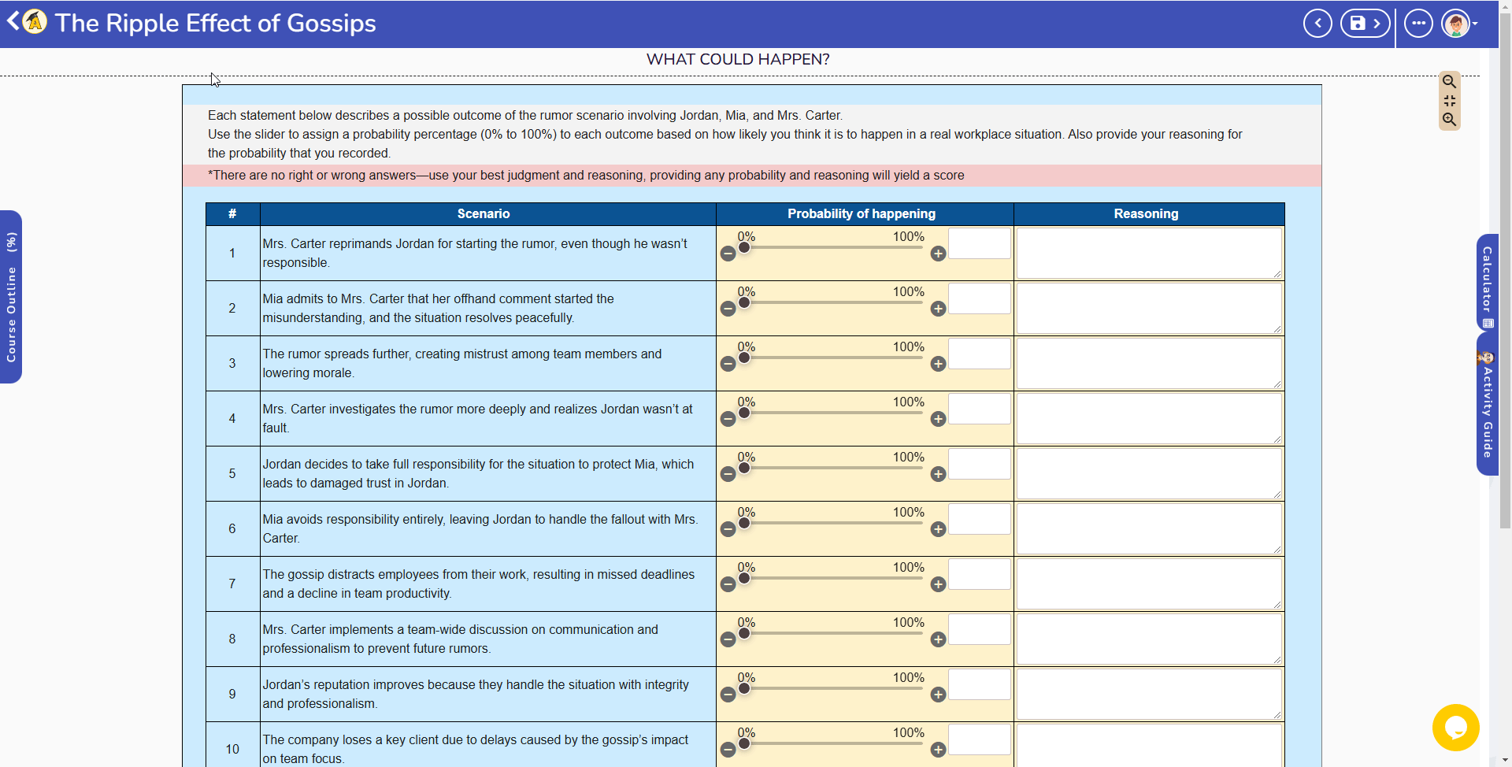Image resolution: width=1512 pixels, height=767 pixels.
Task: Save progress using the floppy disk icon
Action: pos(1358,23)
